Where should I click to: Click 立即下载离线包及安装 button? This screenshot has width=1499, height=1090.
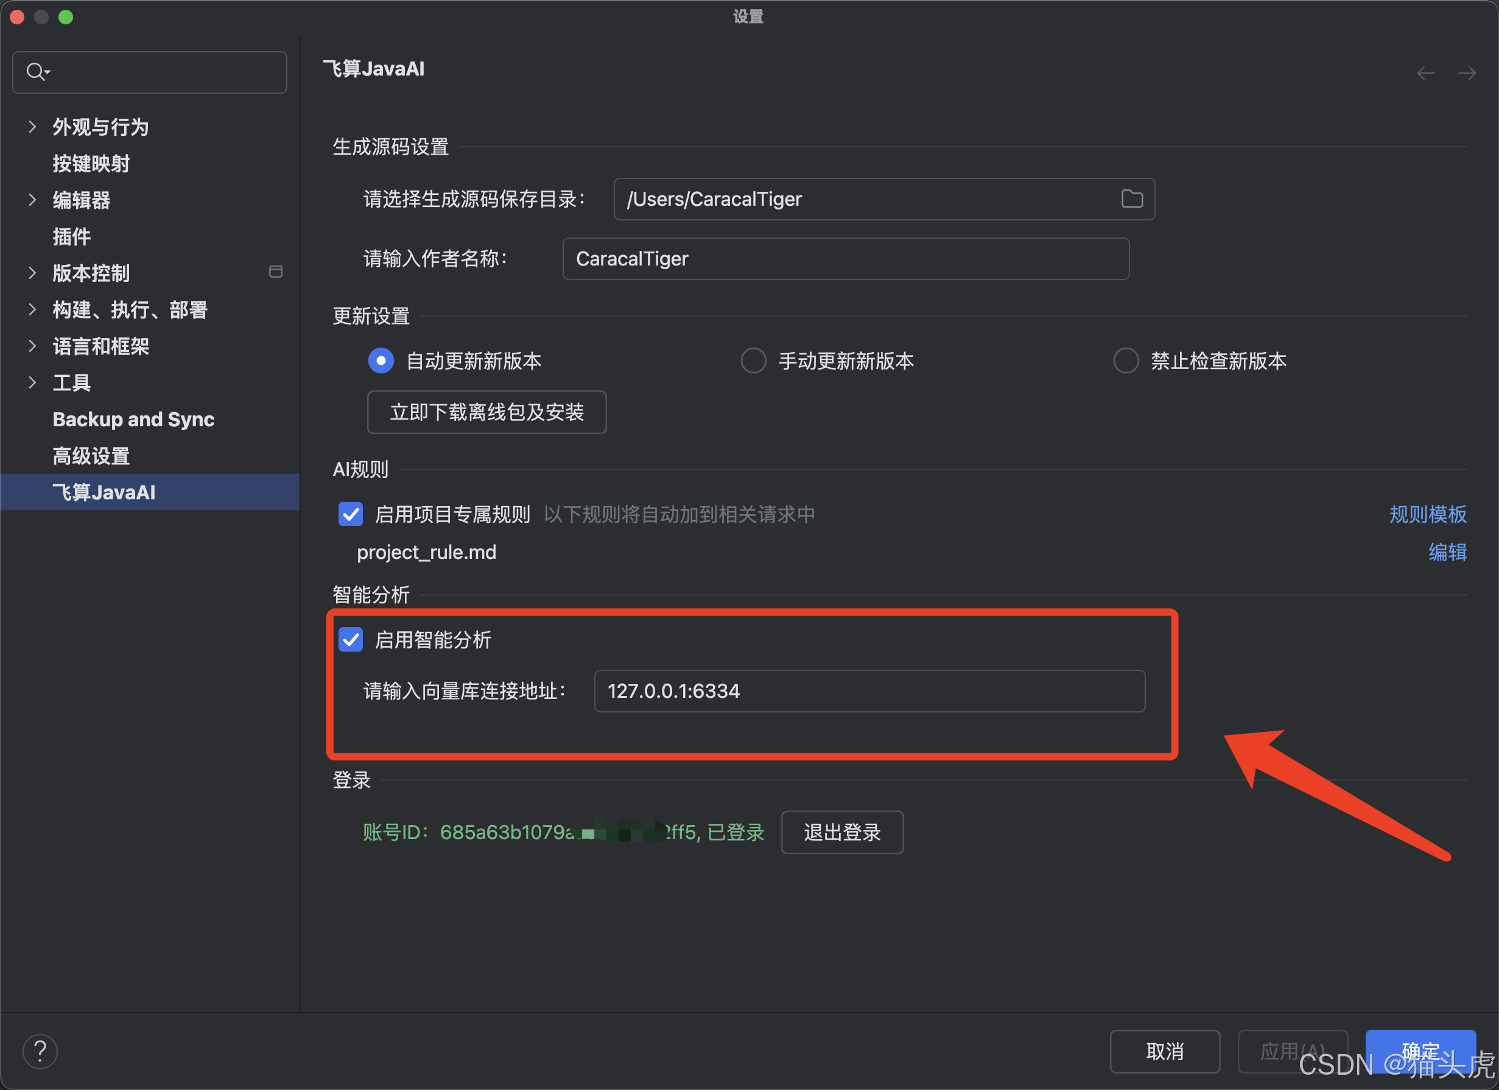[x=486, y=412]
